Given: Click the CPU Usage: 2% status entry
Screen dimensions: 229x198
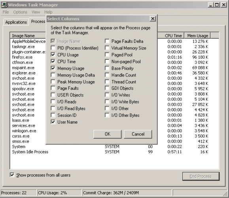Looking at the screenshot, I should pyautogui.click(x=59, y=193).
